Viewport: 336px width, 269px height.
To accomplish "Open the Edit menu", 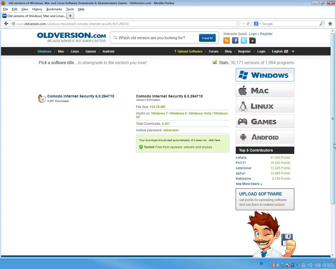I will (x=15, y=9).
